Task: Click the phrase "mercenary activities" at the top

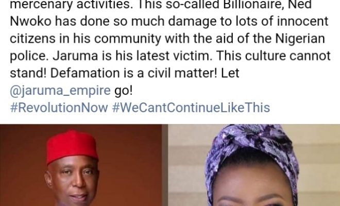Action: click(71, 5)
